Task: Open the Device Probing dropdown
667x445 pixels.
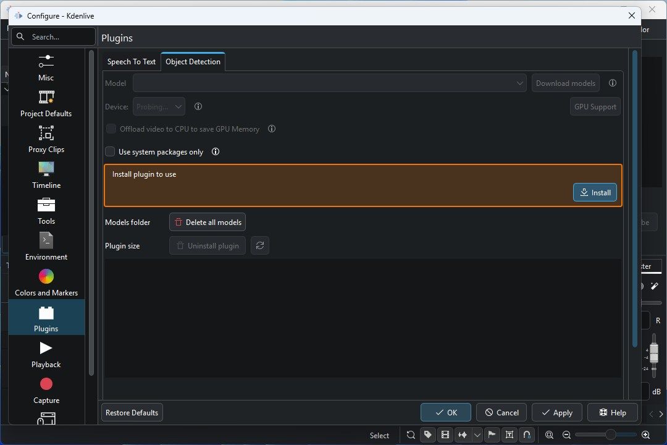Action: click(x=159, y=106)
